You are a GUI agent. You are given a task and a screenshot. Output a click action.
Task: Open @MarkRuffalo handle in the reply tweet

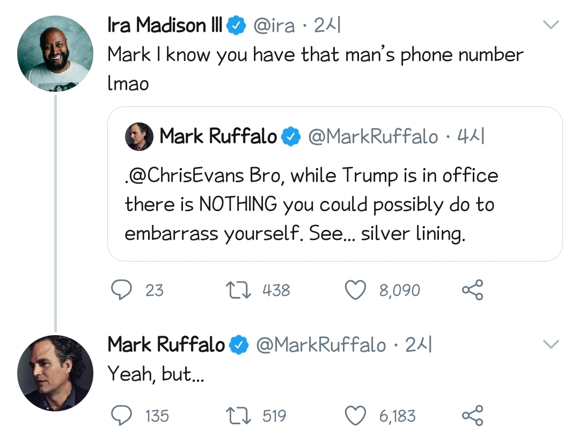pyautogui.click(x=321, y=345)
